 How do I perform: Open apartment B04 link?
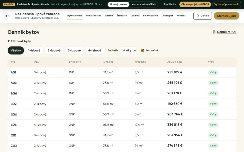coord(14,114)
